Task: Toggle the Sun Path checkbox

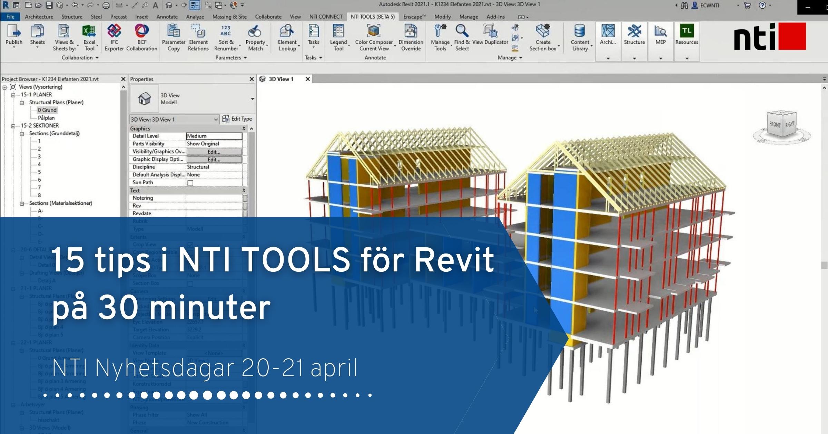Action: 190,183
